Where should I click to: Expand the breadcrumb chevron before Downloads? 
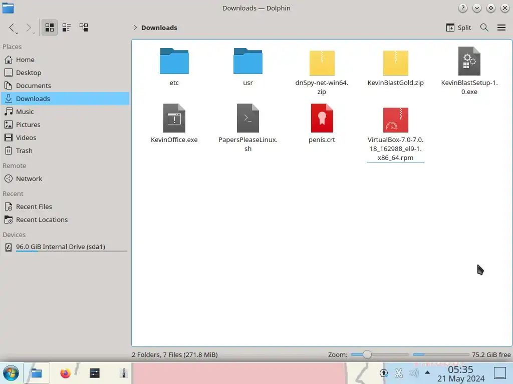[x=135, y=28]
